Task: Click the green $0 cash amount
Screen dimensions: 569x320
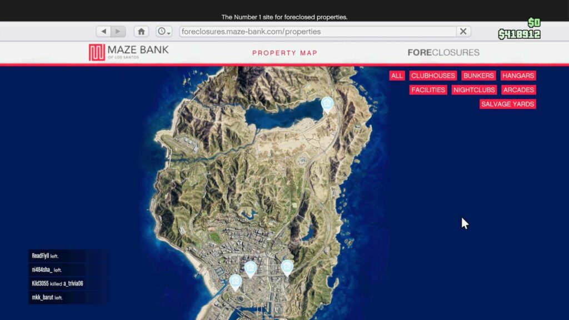Action: pos(534,23)
